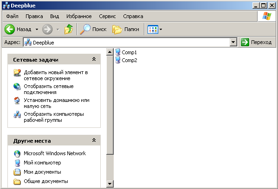278x189 pixels.
Task: Click the Мои документы folder icon
Action: [x=17, y=172]
